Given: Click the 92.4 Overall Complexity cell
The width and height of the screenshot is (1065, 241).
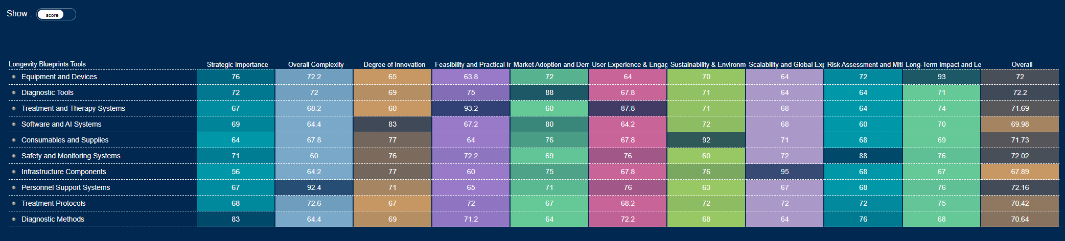Looking at the screenshot, I should point(314,187).
